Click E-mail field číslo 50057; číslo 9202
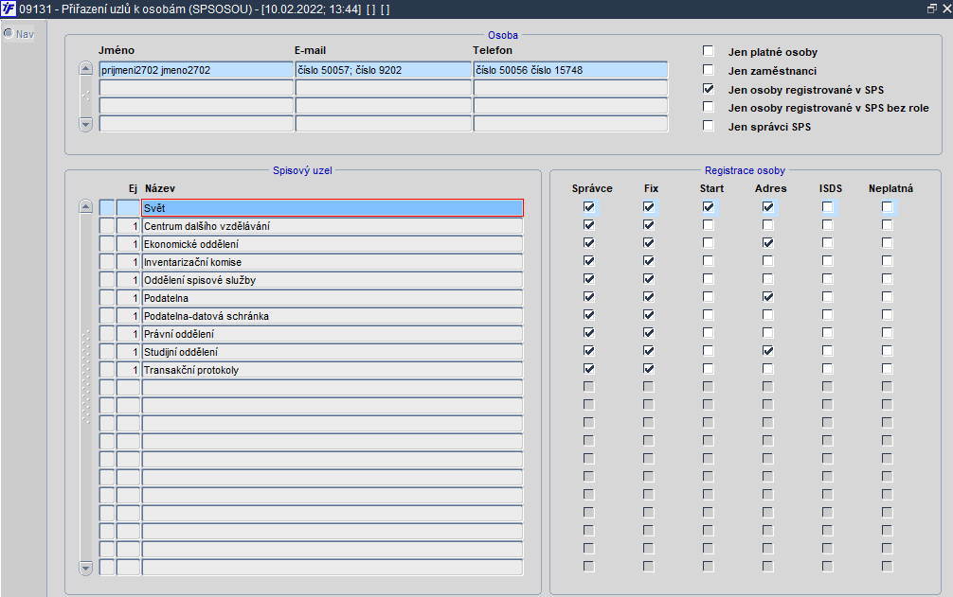 click(384, 70)
